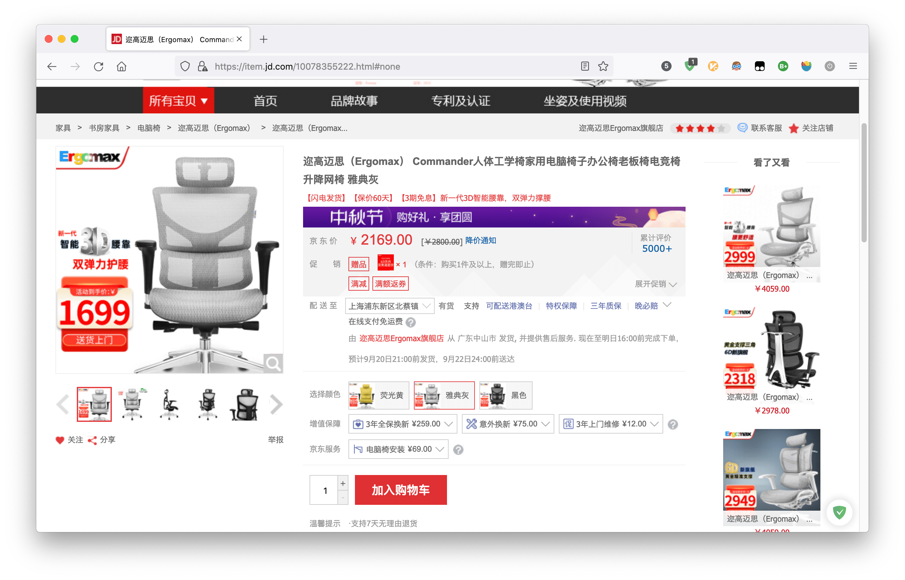Open 品牌故事 navigation item
The height and width of the screenshot is (580, 905).
point(354,100)
